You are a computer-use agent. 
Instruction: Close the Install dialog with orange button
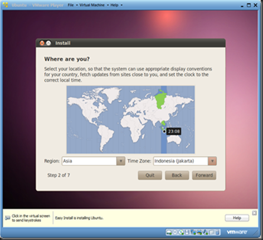pos(42,43)
